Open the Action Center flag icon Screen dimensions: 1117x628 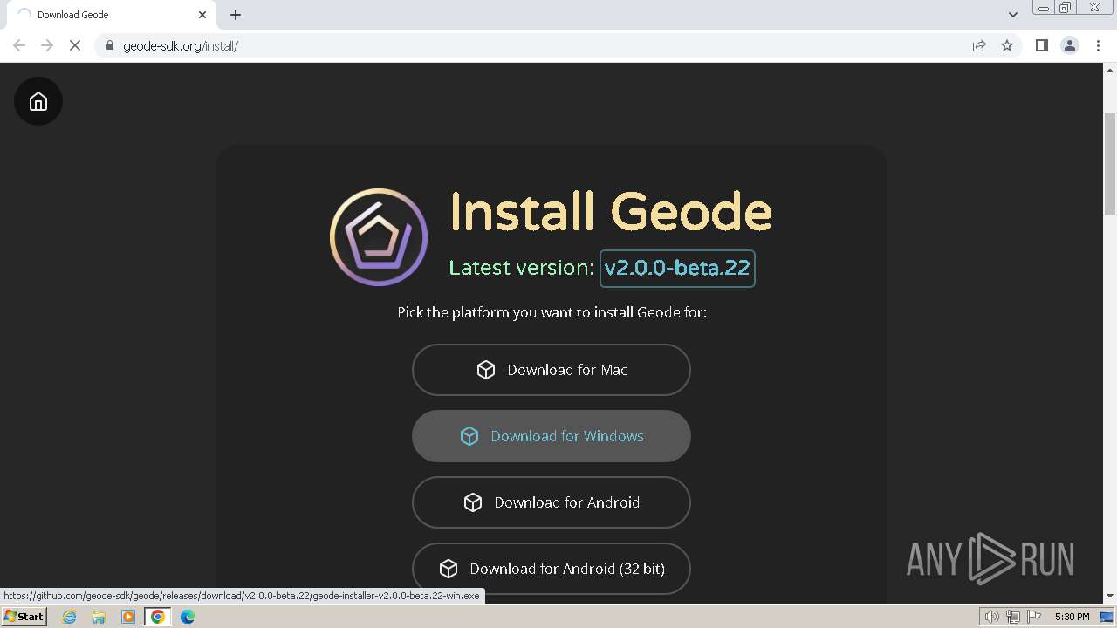coord(1034,617)
